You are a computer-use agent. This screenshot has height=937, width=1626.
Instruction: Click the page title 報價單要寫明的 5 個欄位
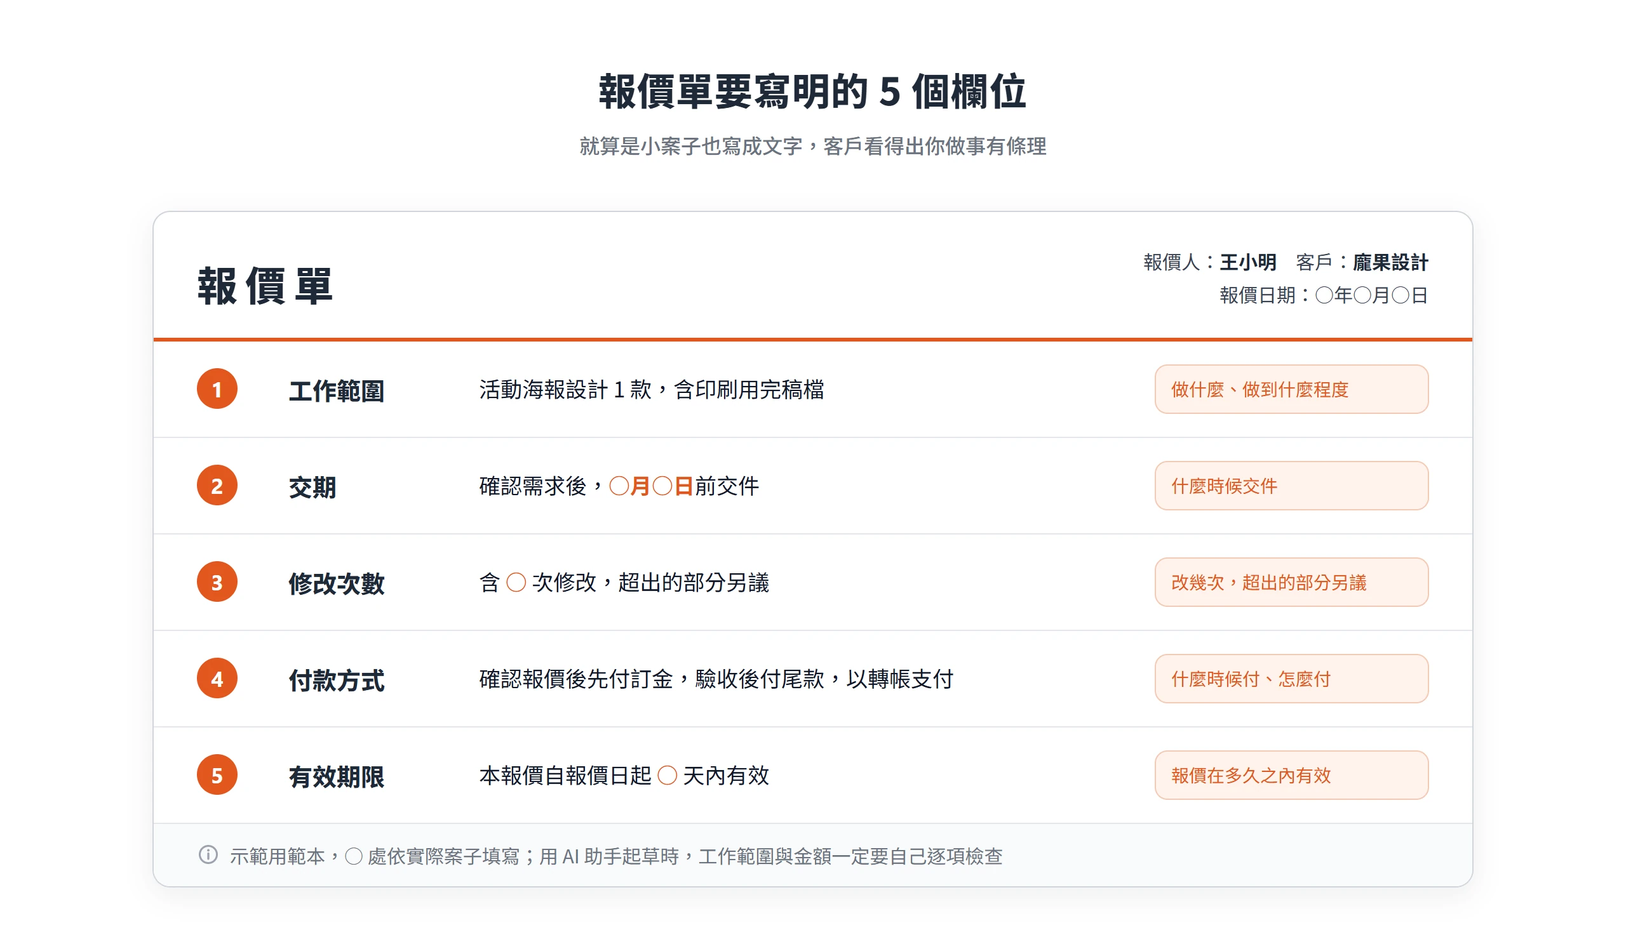812,91
